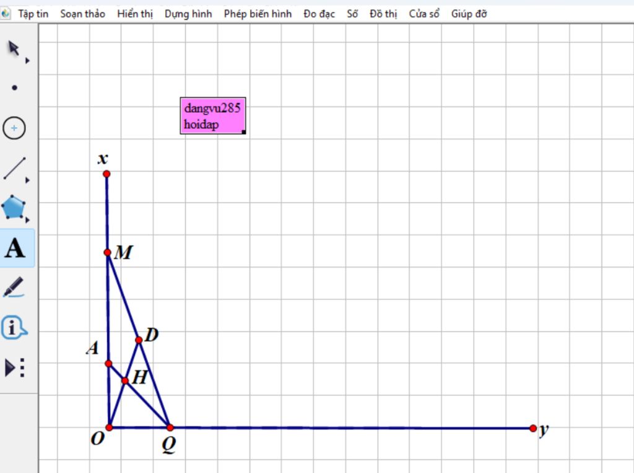Screen dimensions: 634x473
Task: Select the Polygon tool
Action: click(x=14, y=207)
